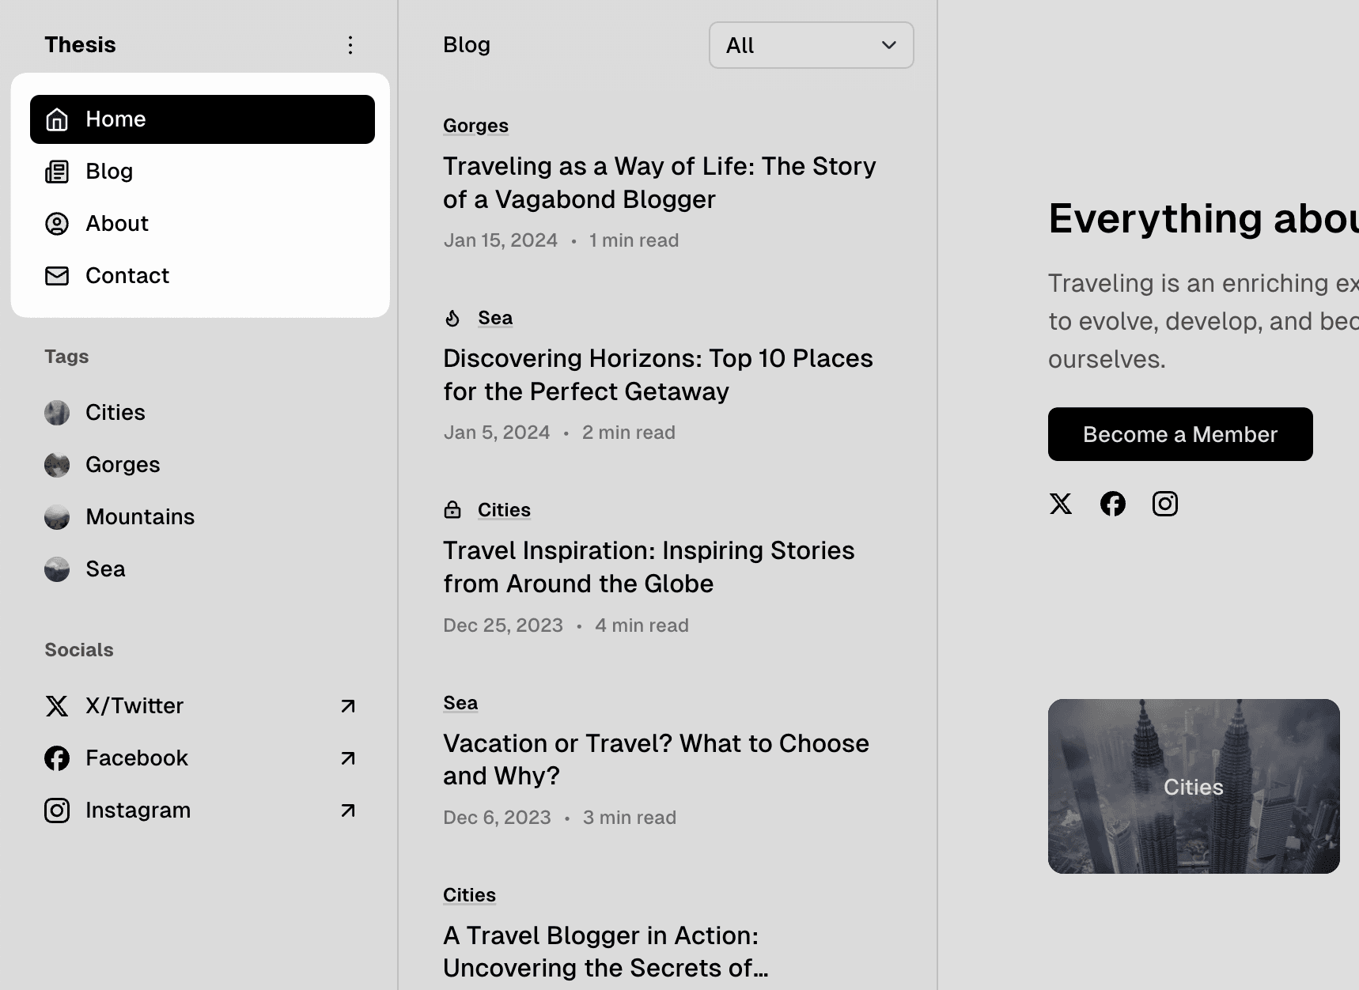Open the Sea tag in sidebar
This screenshot has width=1359, height=990.
coord(105,569)
